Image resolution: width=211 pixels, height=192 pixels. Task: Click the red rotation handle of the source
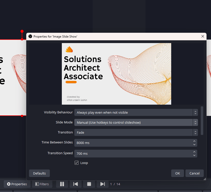[22, 31]
